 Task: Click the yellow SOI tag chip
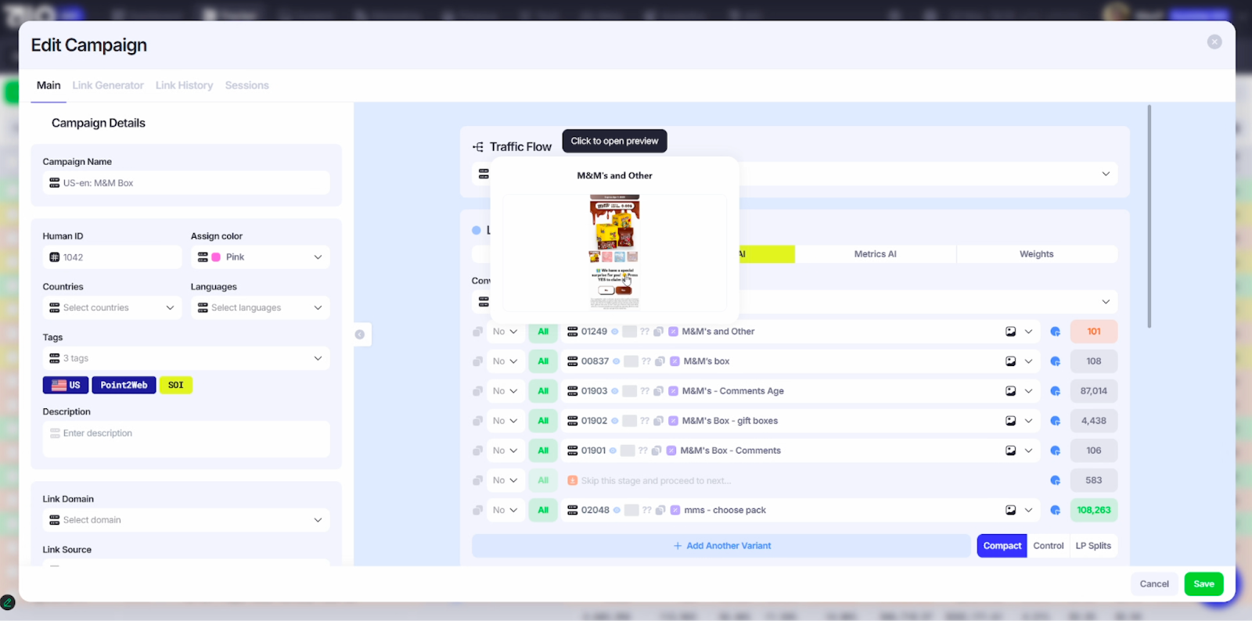pyautogui.click(x=176, y=385)
